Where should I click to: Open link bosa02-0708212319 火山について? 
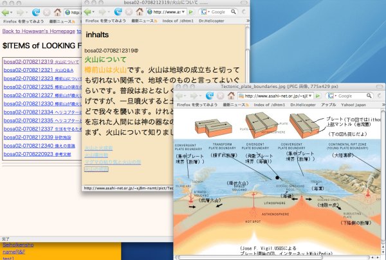pos(41,62)
